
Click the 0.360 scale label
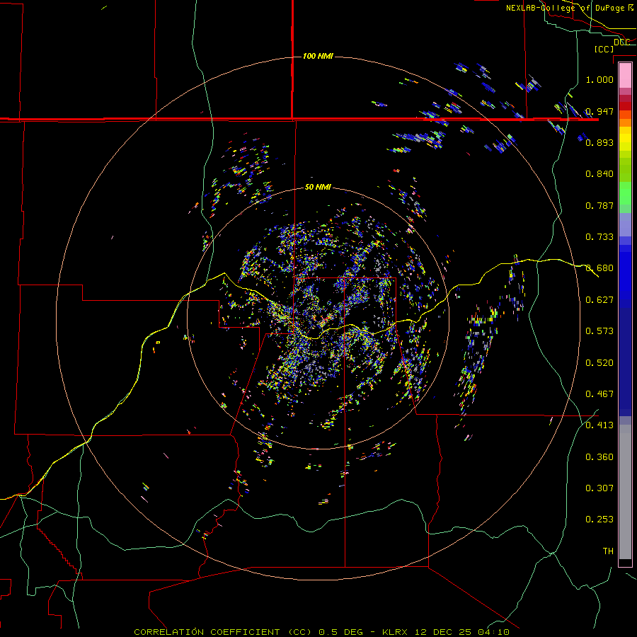(x=599, y=457)
